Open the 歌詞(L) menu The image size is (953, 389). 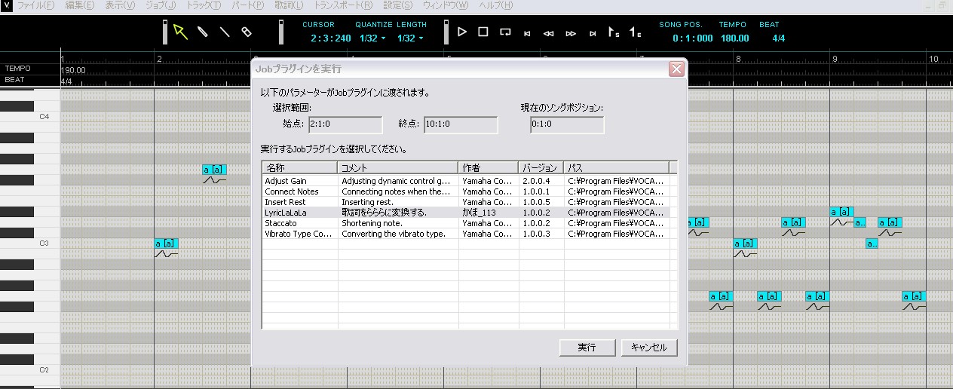pyautogui.click(x=290, y=5)
